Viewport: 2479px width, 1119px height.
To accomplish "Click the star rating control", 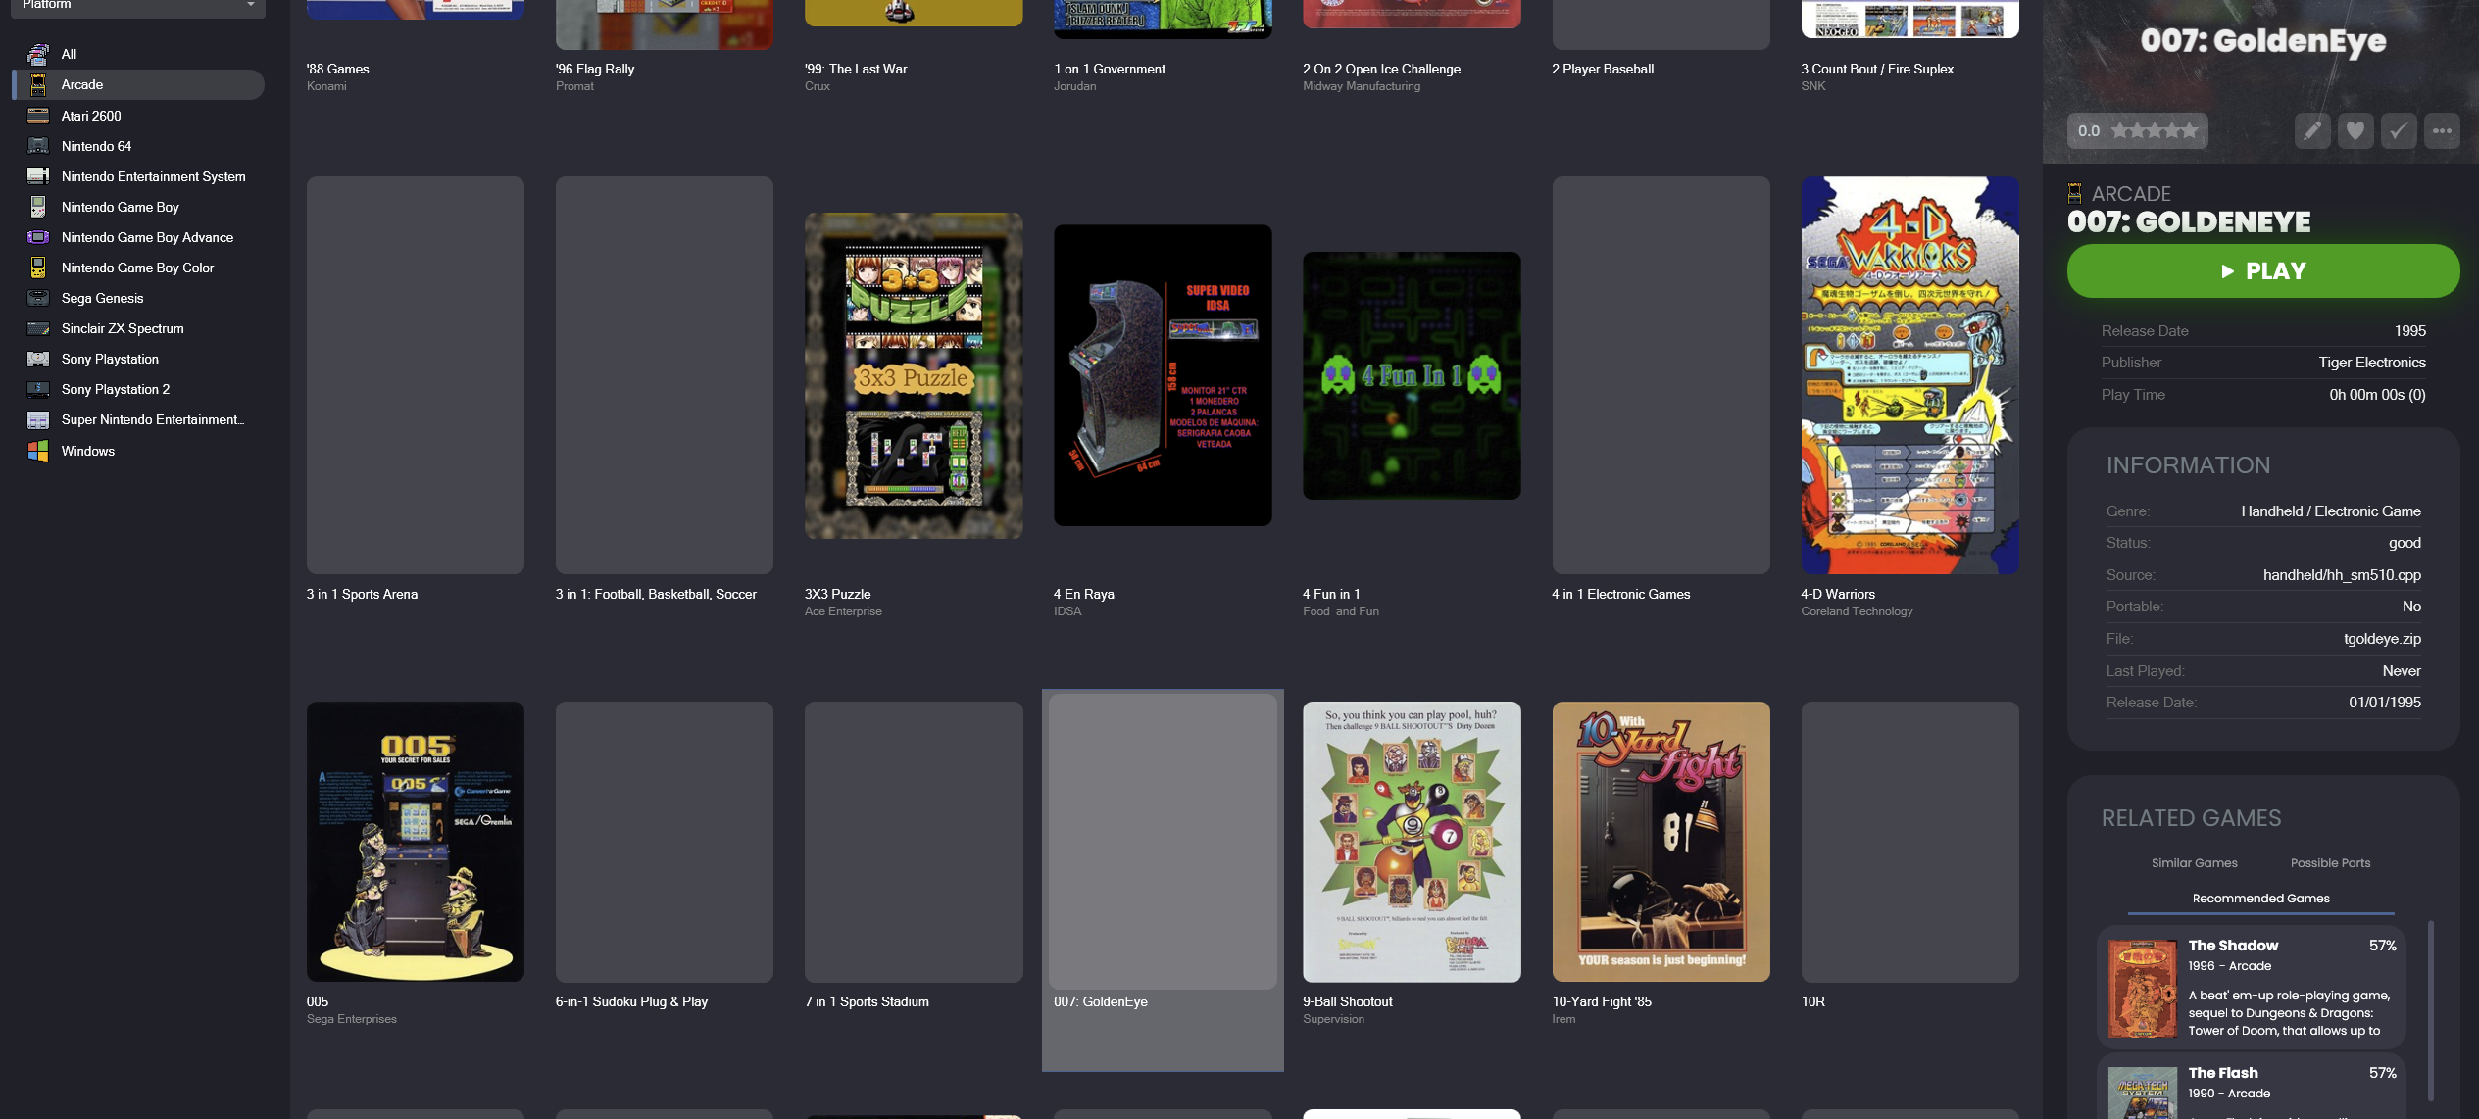I will (x=2154, y=130).
